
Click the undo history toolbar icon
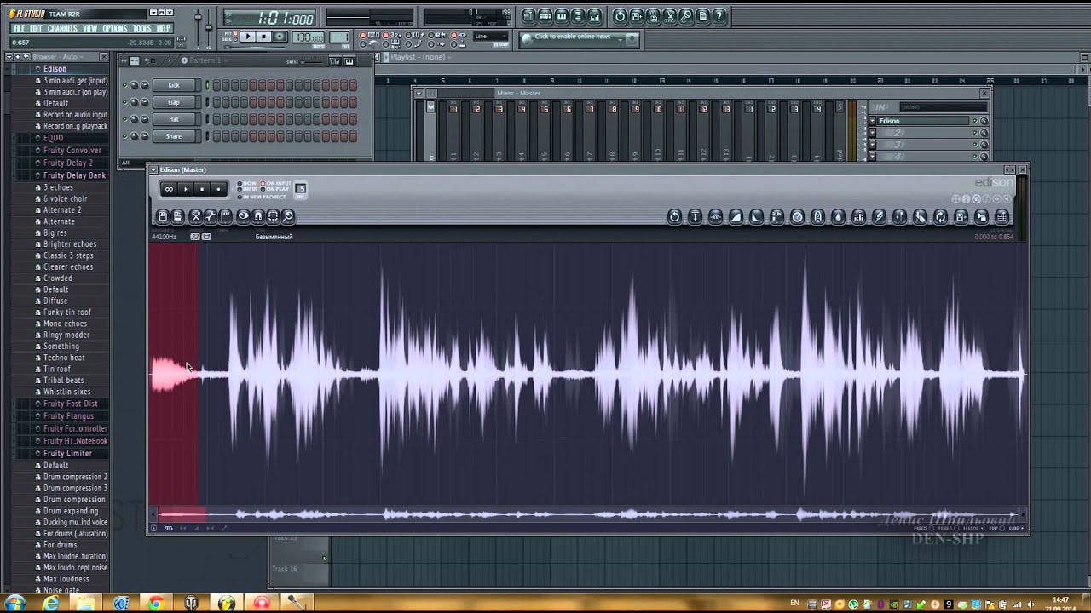(x=620, y=16)
